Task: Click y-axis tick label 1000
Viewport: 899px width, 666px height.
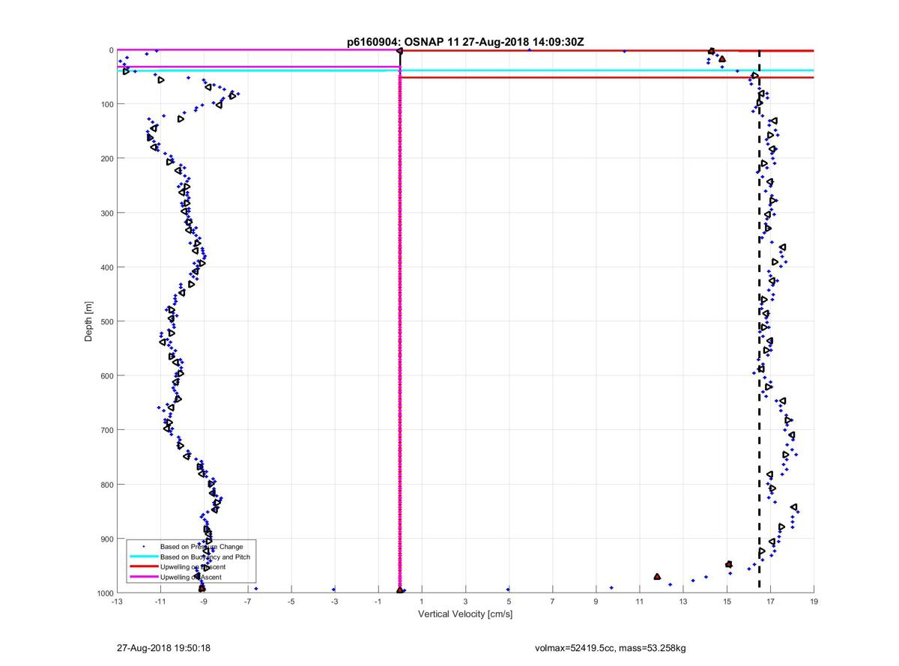Action: 103,593
